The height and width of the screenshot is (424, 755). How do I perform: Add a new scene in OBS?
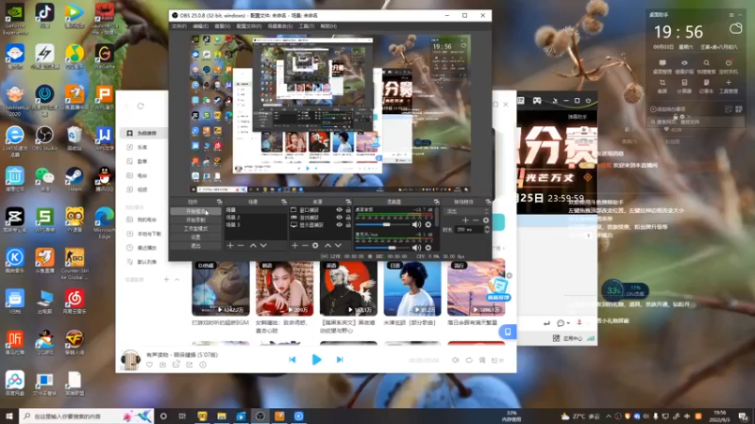pos(230,246)
